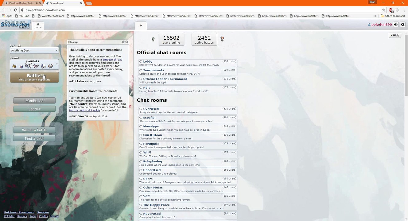
Task: Close the Showdown! browser tab
Action: [x=81, y=3]
